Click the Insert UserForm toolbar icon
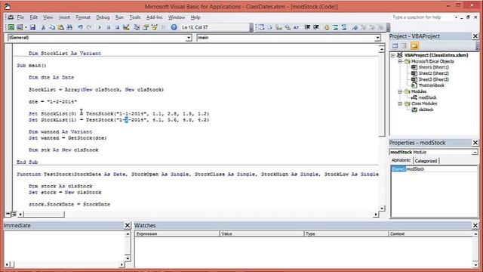This screenshot has width=483, height=272. 20,27
